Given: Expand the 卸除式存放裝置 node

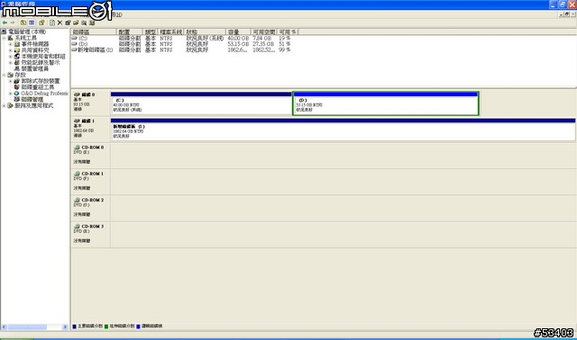Looking at the screenshot, I should pos(10,81).
